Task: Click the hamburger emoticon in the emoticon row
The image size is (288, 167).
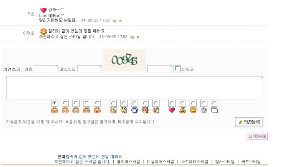Action: (x=193, y=110)
